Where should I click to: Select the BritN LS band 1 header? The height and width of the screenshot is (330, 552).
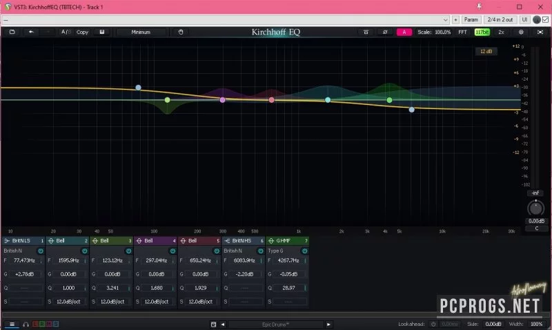pyautogui.click(x=23, y=241)
